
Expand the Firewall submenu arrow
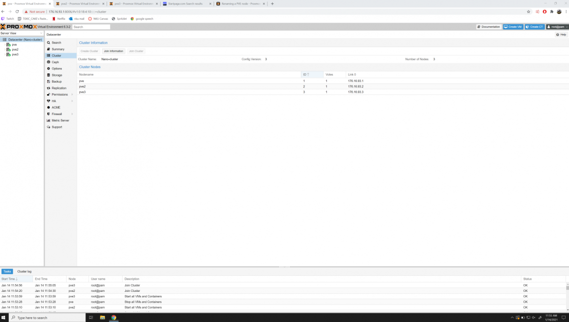coord(72,114)
